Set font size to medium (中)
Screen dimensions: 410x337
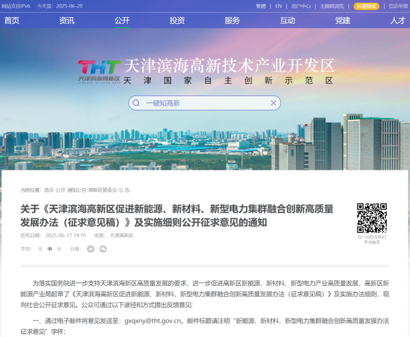(x=50, y=249)
